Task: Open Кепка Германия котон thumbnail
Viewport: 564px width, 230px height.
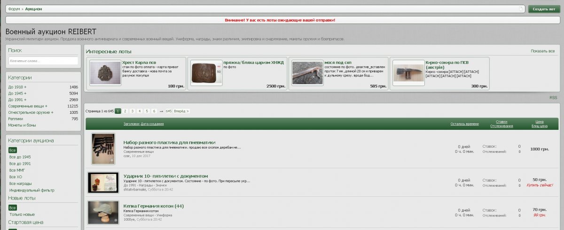Action: [x=103, y=212]
